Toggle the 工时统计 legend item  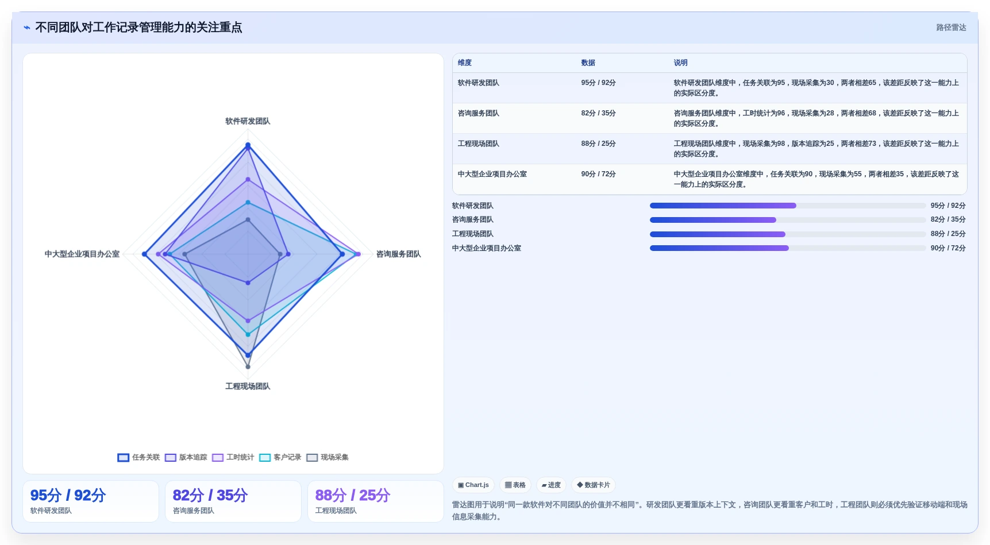[233, 458]
